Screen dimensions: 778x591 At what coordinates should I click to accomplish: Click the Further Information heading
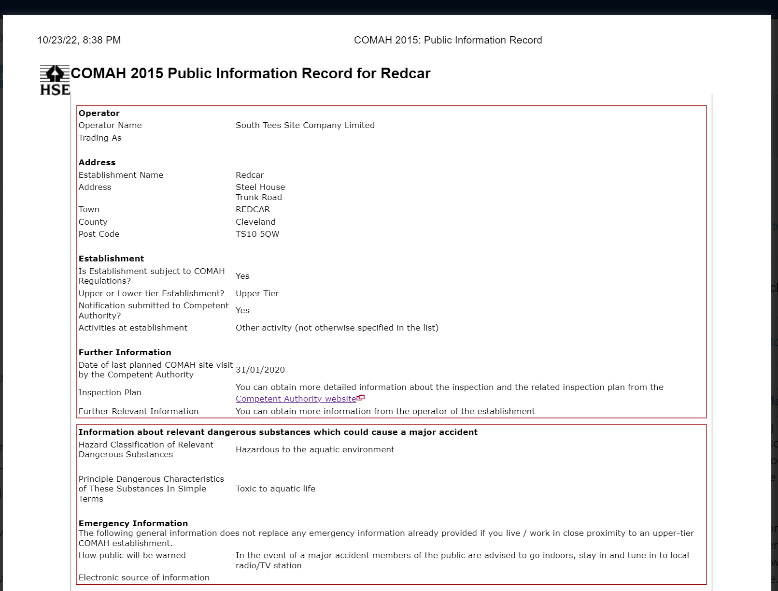pos(125,352)
